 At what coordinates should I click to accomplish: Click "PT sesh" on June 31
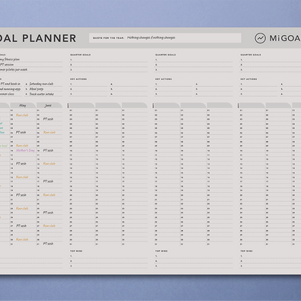48,244
